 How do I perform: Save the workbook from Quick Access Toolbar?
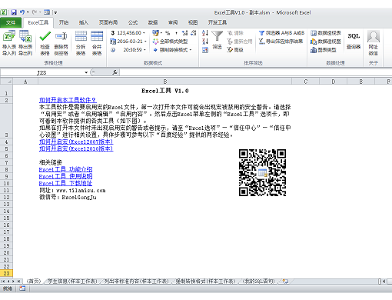pyautogui.click(x=14, y=12)
